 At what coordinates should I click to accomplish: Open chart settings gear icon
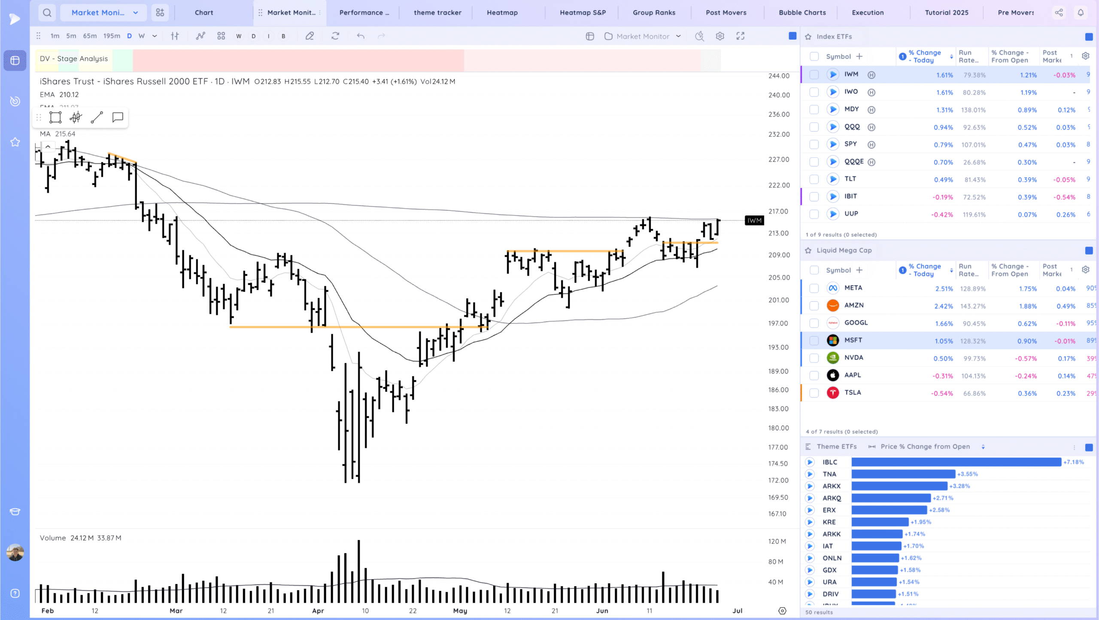point(720,36)
